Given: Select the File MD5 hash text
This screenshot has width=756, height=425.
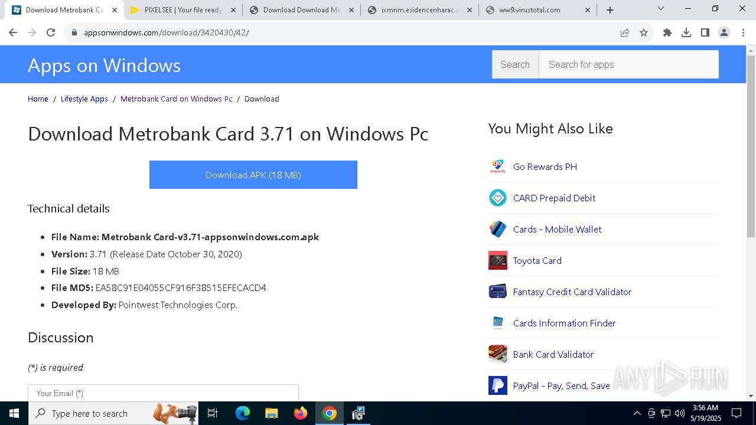Looking at the screenshot, I should point(181,287).
